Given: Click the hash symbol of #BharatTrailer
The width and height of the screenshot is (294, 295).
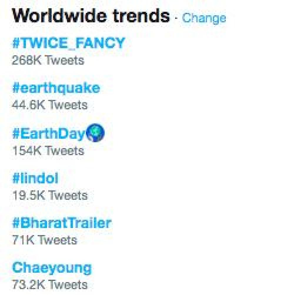Looking at the screenshot, I should 16,223.
